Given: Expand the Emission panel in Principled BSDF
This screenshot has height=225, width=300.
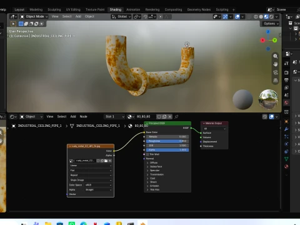Looking at the screenshot, I should 154,186.
